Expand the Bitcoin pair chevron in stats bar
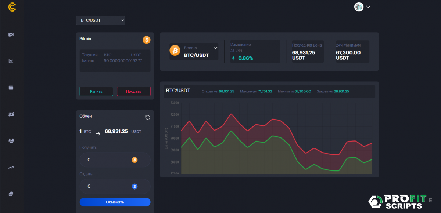 [215, 48]
